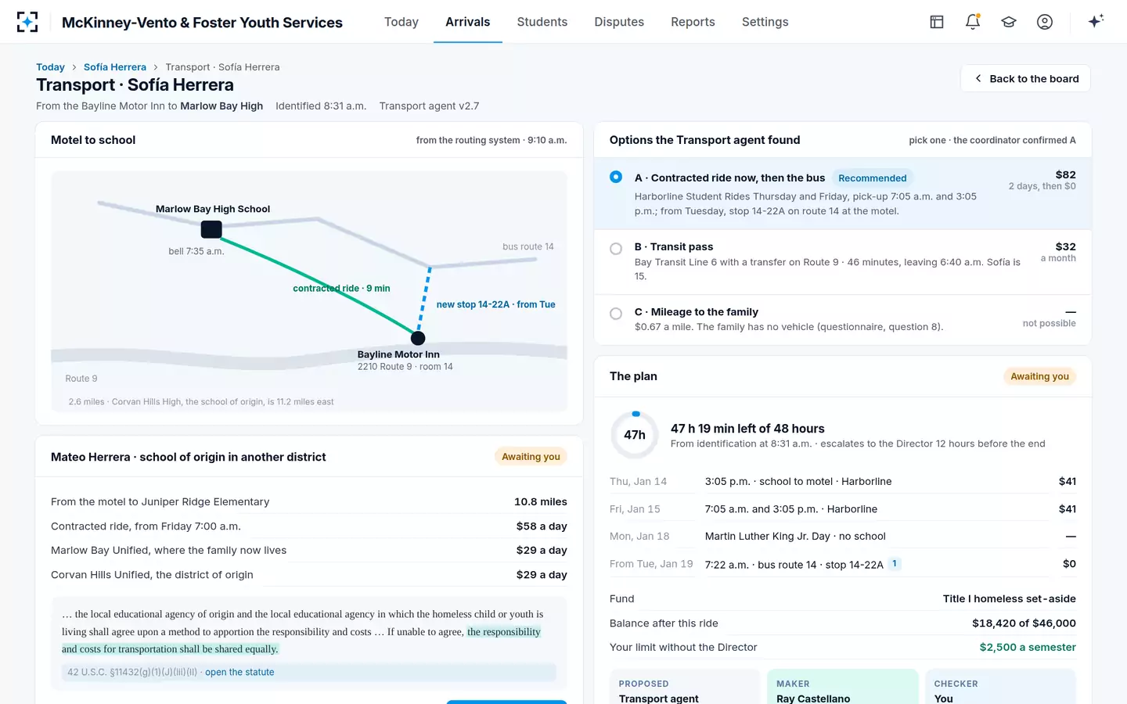1127x704 pixels.
Task: Click the PROPOSED Transport agent card
Action: click(x=685, y=687)
